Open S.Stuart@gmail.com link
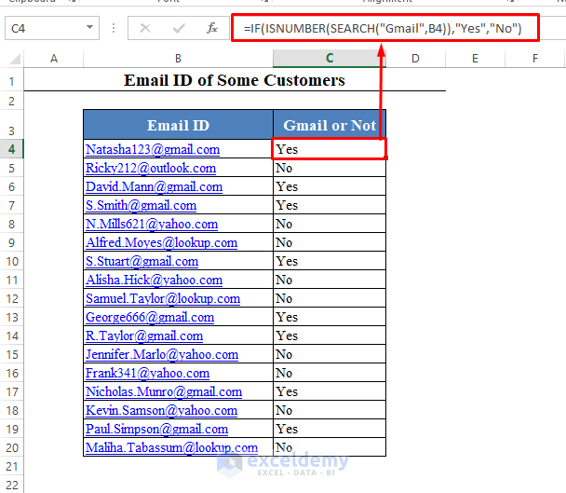 (x=141, y=261)
